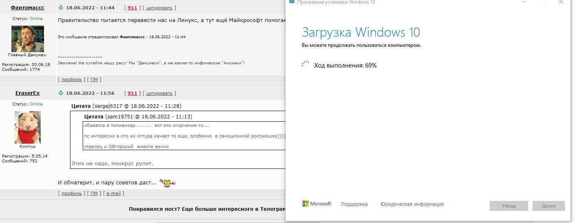Click the Microsoft logo in setup window
The height and width of the screenshot is (223, 577).
point(317,204)
